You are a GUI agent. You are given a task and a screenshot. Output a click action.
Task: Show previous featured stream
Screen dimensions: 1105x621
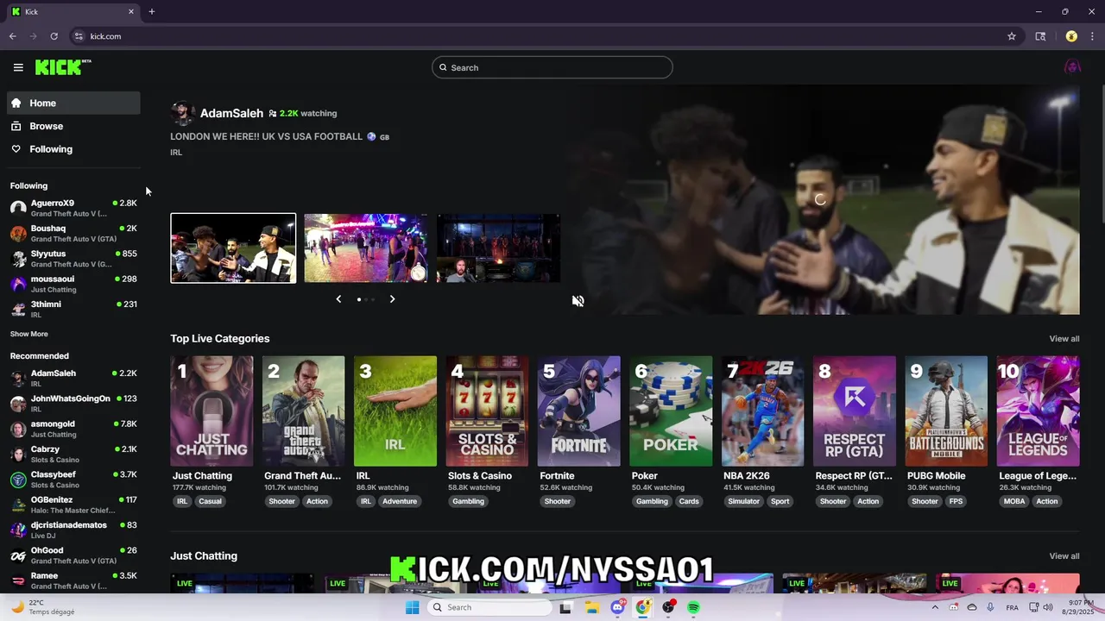[x=338, y=299]
